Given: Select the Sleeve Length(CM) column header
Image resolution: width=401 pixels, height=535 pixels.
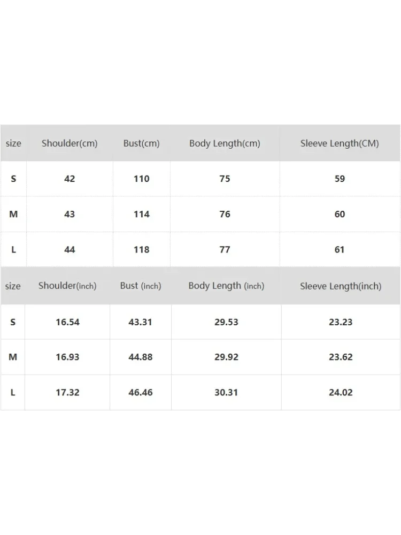Looking at the screenshot, I should click(340, 143).
